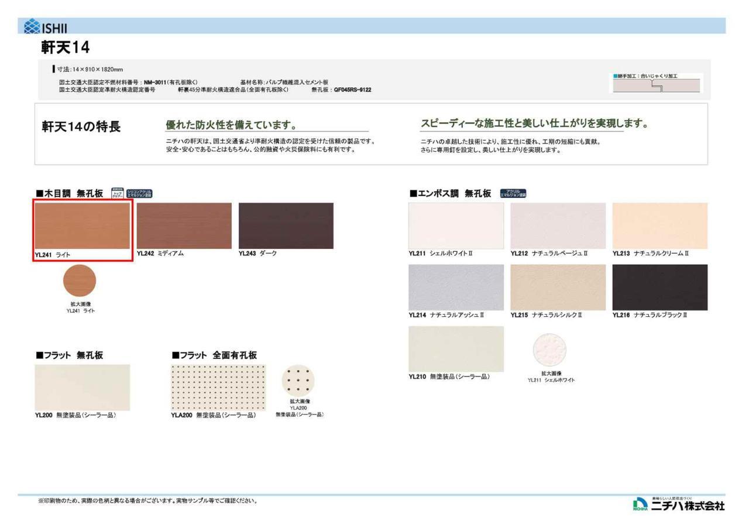Choose the YL243 ダーク wood grain swatch
The height and width of the screenshot is (530, 749).
pyautogui.click(x=286, y=226)
